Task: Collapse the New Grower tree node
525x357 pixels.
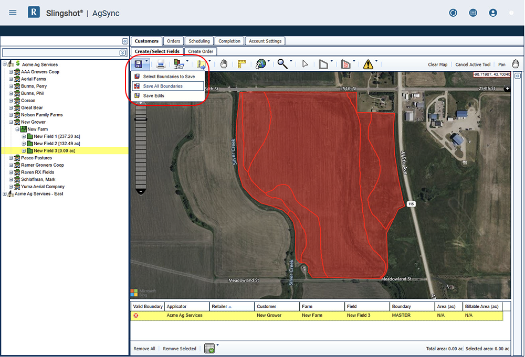Action: pyautogui.click(x=10, y=122)
